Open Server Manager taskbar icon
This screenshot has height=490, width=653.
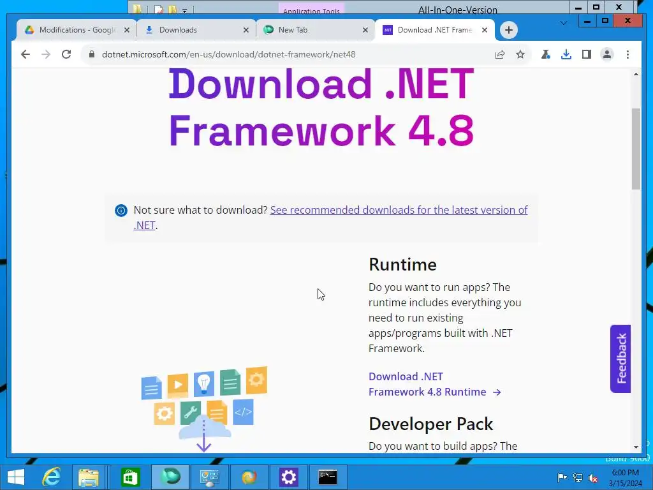coord(209,477)
